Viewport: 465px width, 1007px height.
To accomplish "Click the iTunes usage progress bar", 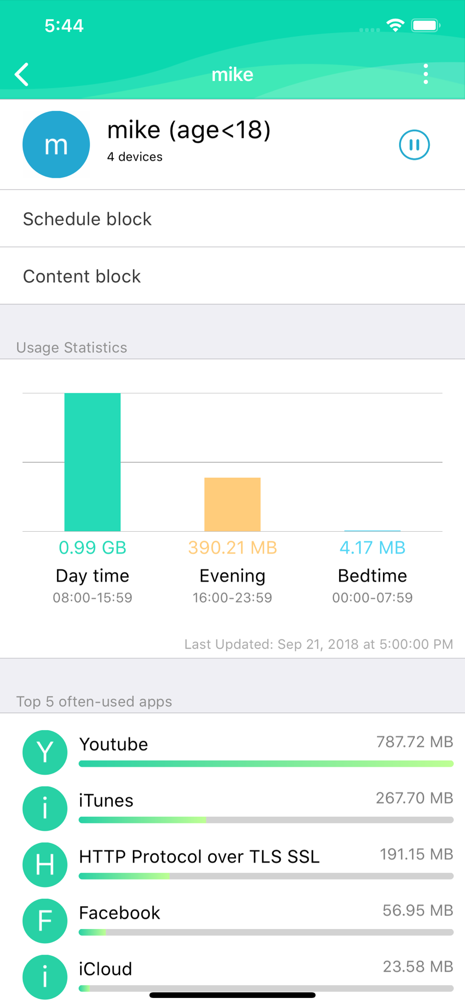I will tap(266, 820).
